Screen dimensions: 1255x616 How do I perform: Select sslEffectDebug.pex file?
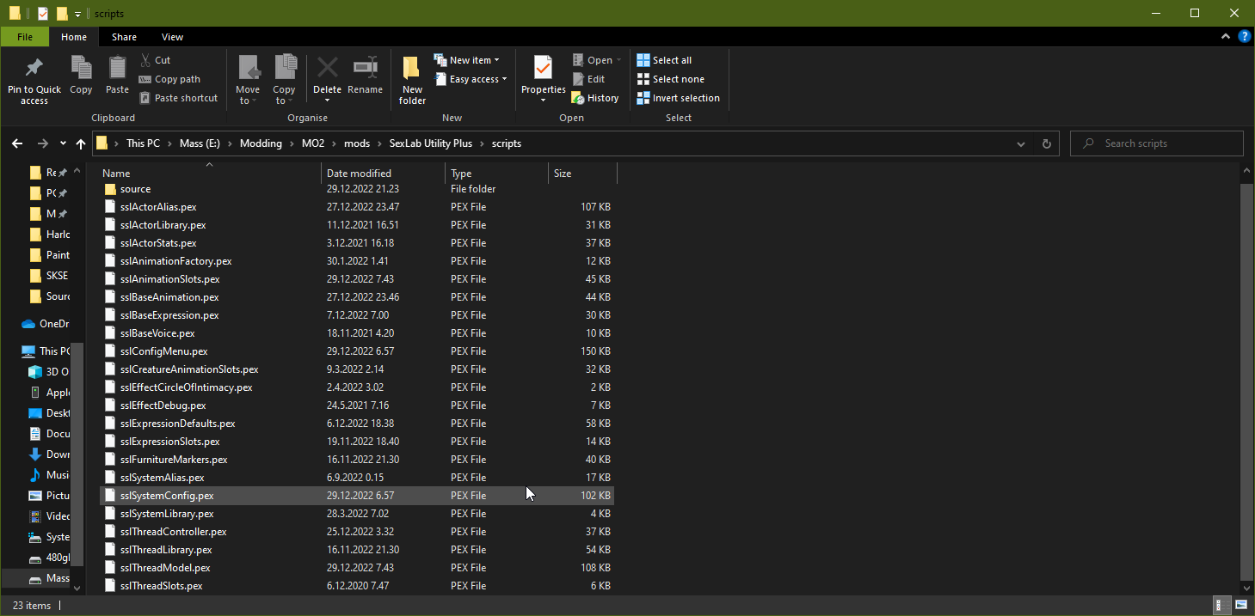coord(356,406)
